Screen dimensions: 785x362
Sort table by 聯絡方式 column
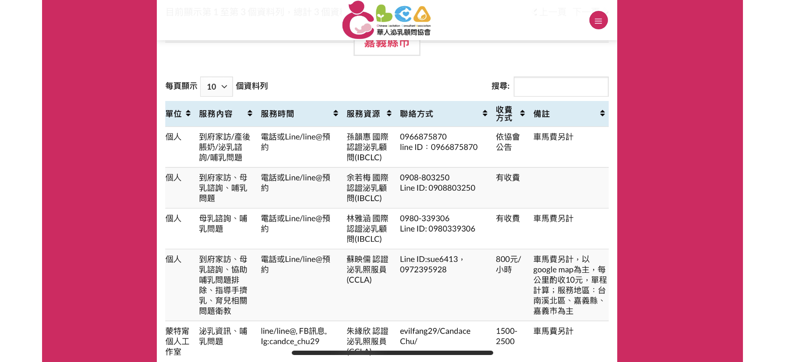[x=443, y=114]
